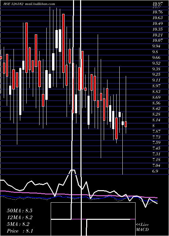Click the 'BSE 526532 mail.bullkhan.com' title text
169x236 pixels.
point(29,4)
